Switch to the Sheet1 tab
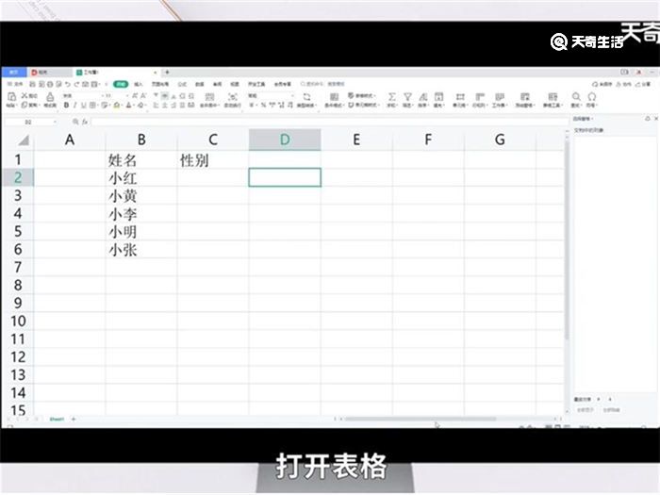Viewport: 660px width, 495px height. (57, 418)
